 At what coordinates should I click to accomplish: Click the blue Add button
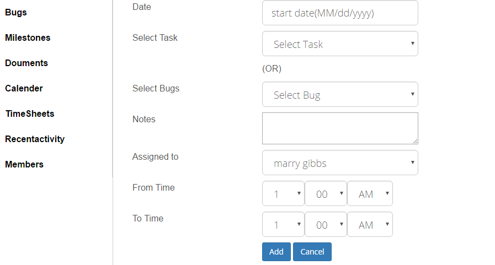(x=276, y=252)
